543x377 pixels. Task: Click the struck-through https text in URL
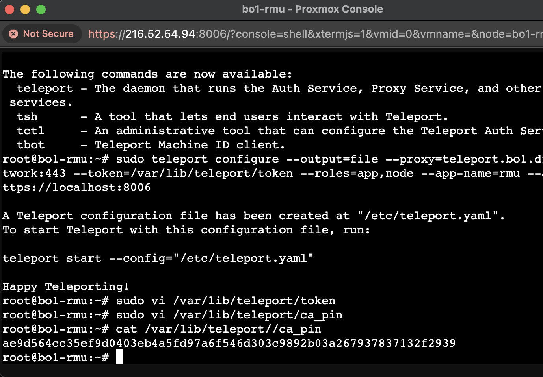[x=102, y=34]
